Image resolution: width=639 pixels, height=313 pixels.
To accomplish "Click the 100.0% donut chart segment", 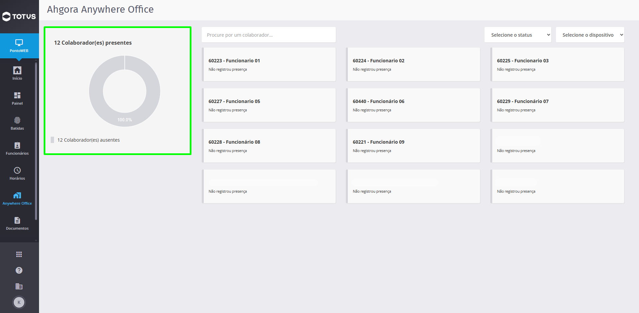I will click(x=125, y=120).
